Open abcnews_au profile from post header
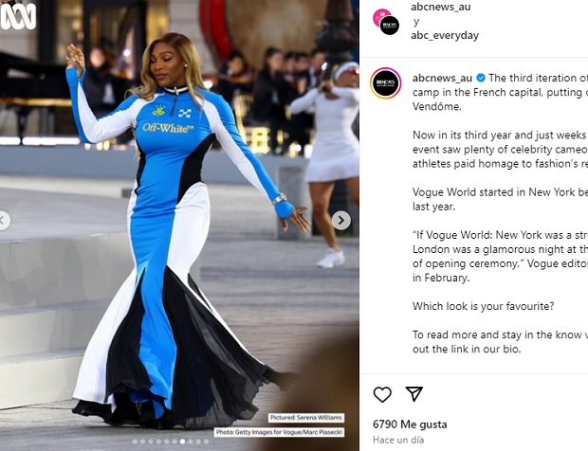588x451 pixels. (x=441, y=7)
